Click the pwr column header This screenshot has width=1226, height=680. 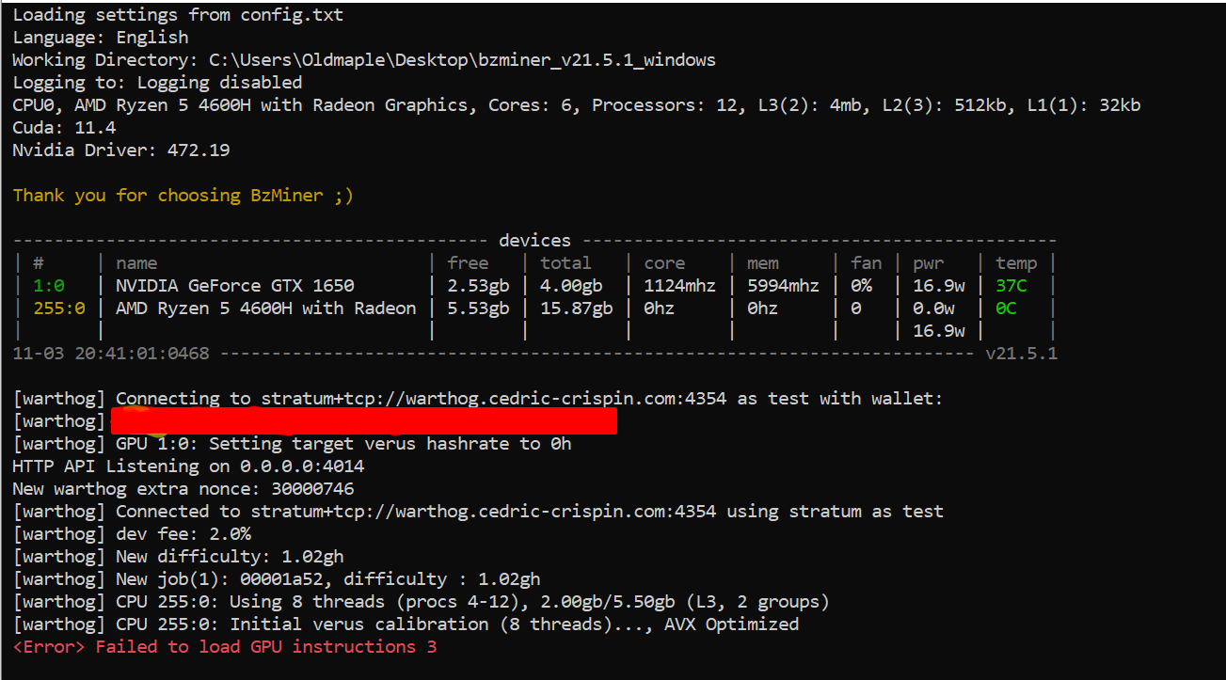coord(928,263)
